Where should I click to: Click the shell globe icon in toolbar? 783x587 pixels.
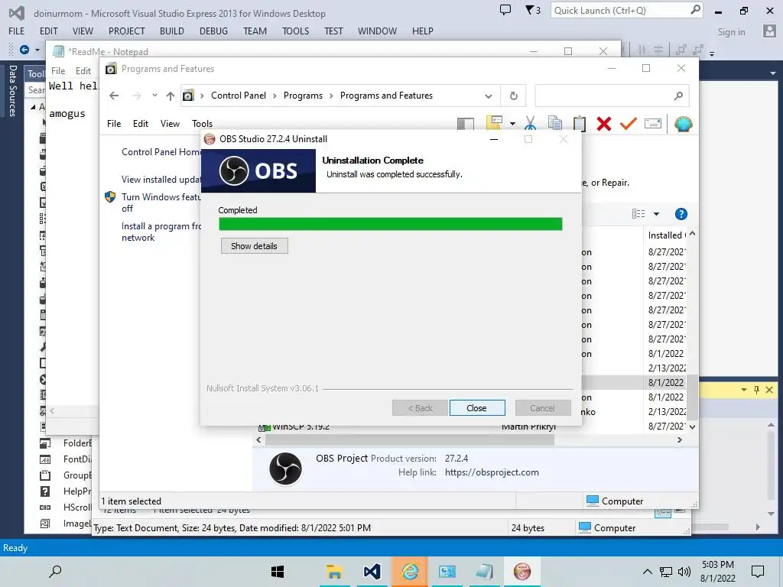click(683, 124)
